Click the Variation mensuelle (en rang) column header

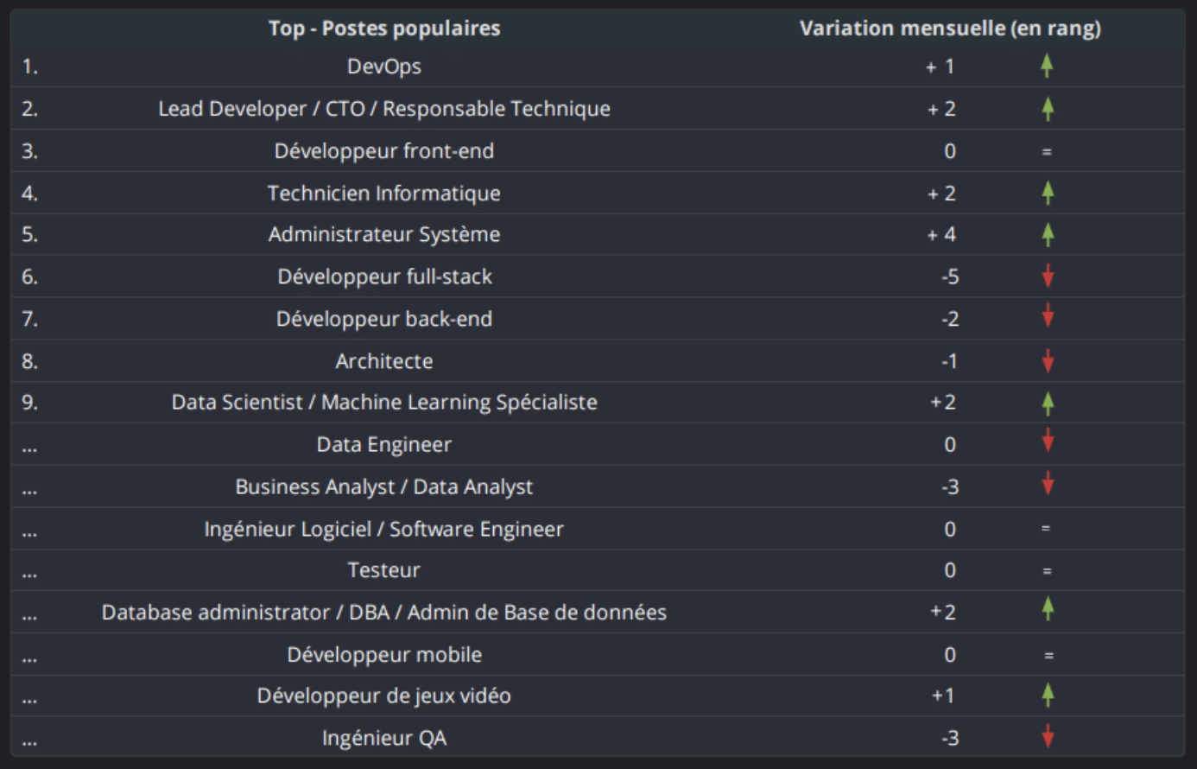click(950, 29)
